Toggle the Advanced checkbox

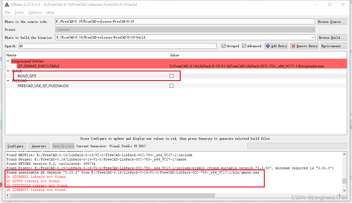coord(244,46)
